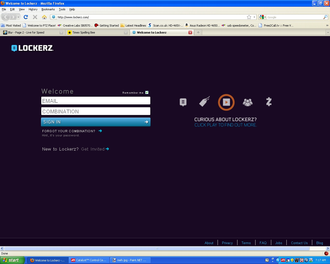Play the Lockerz intro video
This screenshot has width=330, height=264.
pyautogui.click(x=226, y=102)
